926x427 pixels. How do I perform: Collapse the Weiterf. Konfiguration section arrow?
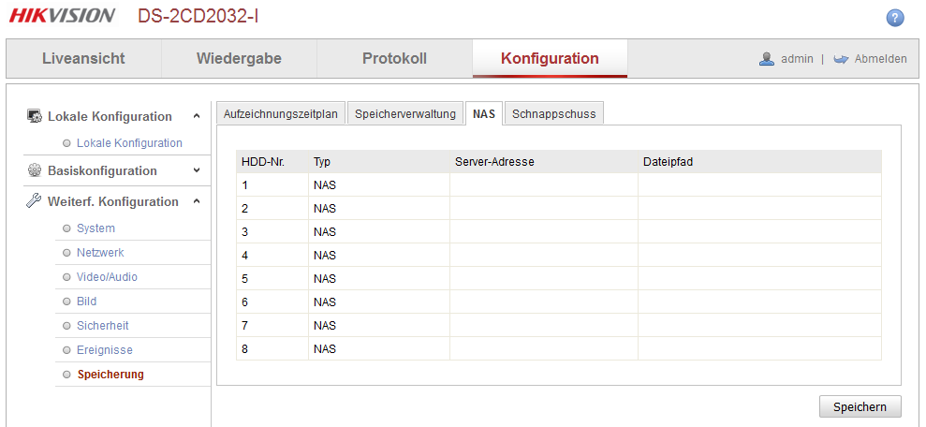(197, 201)
